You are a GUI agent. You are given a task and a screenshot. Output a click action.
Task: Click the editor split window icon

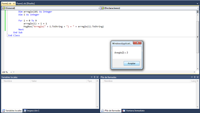pos(197,12)
